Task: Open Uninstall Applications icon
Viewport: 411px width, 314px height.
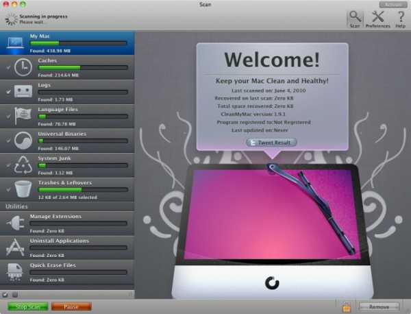Action: [16, 246]
